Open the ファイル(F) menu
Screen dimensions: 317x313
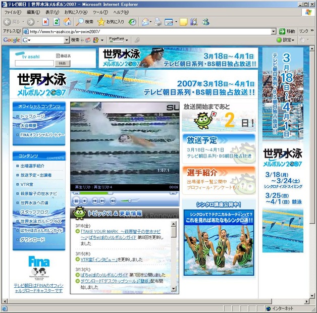13,12
